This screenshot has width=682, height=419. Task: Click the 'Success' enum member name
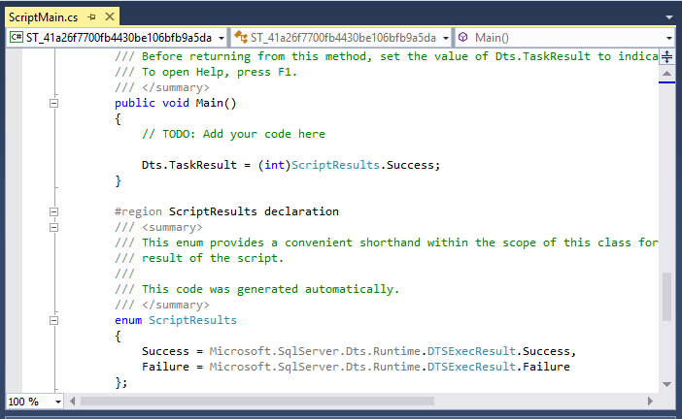coord(165,351)
